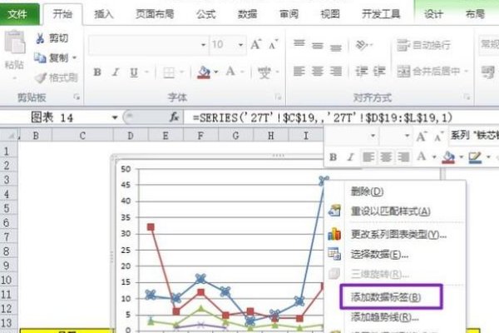This screenshot has height=333, width=499.
Task: Align text right in ribbon
Action: pos(336,71)
